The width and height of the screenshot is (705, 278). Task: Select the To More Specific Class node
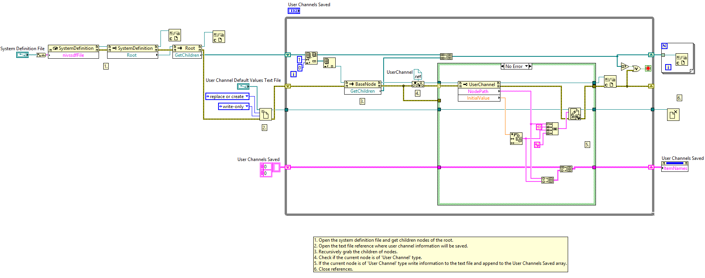(418, 84)
